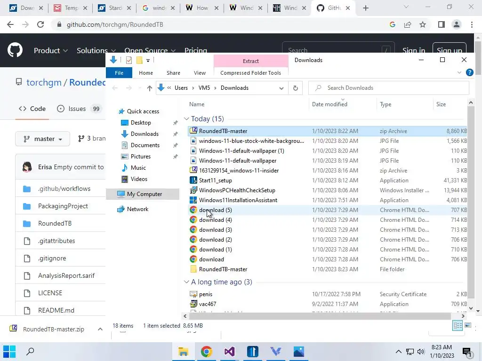Open README.md file link
Viewport: 482px width, 361px height.
click(56, 310)
